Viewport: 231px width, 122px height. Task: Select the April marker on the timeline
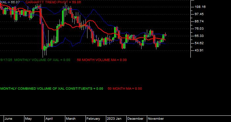(49, 119)
